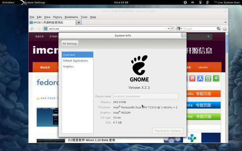Click the fedora logo image
The width and height of the screenshot is (242, 151).
point(47,82)
